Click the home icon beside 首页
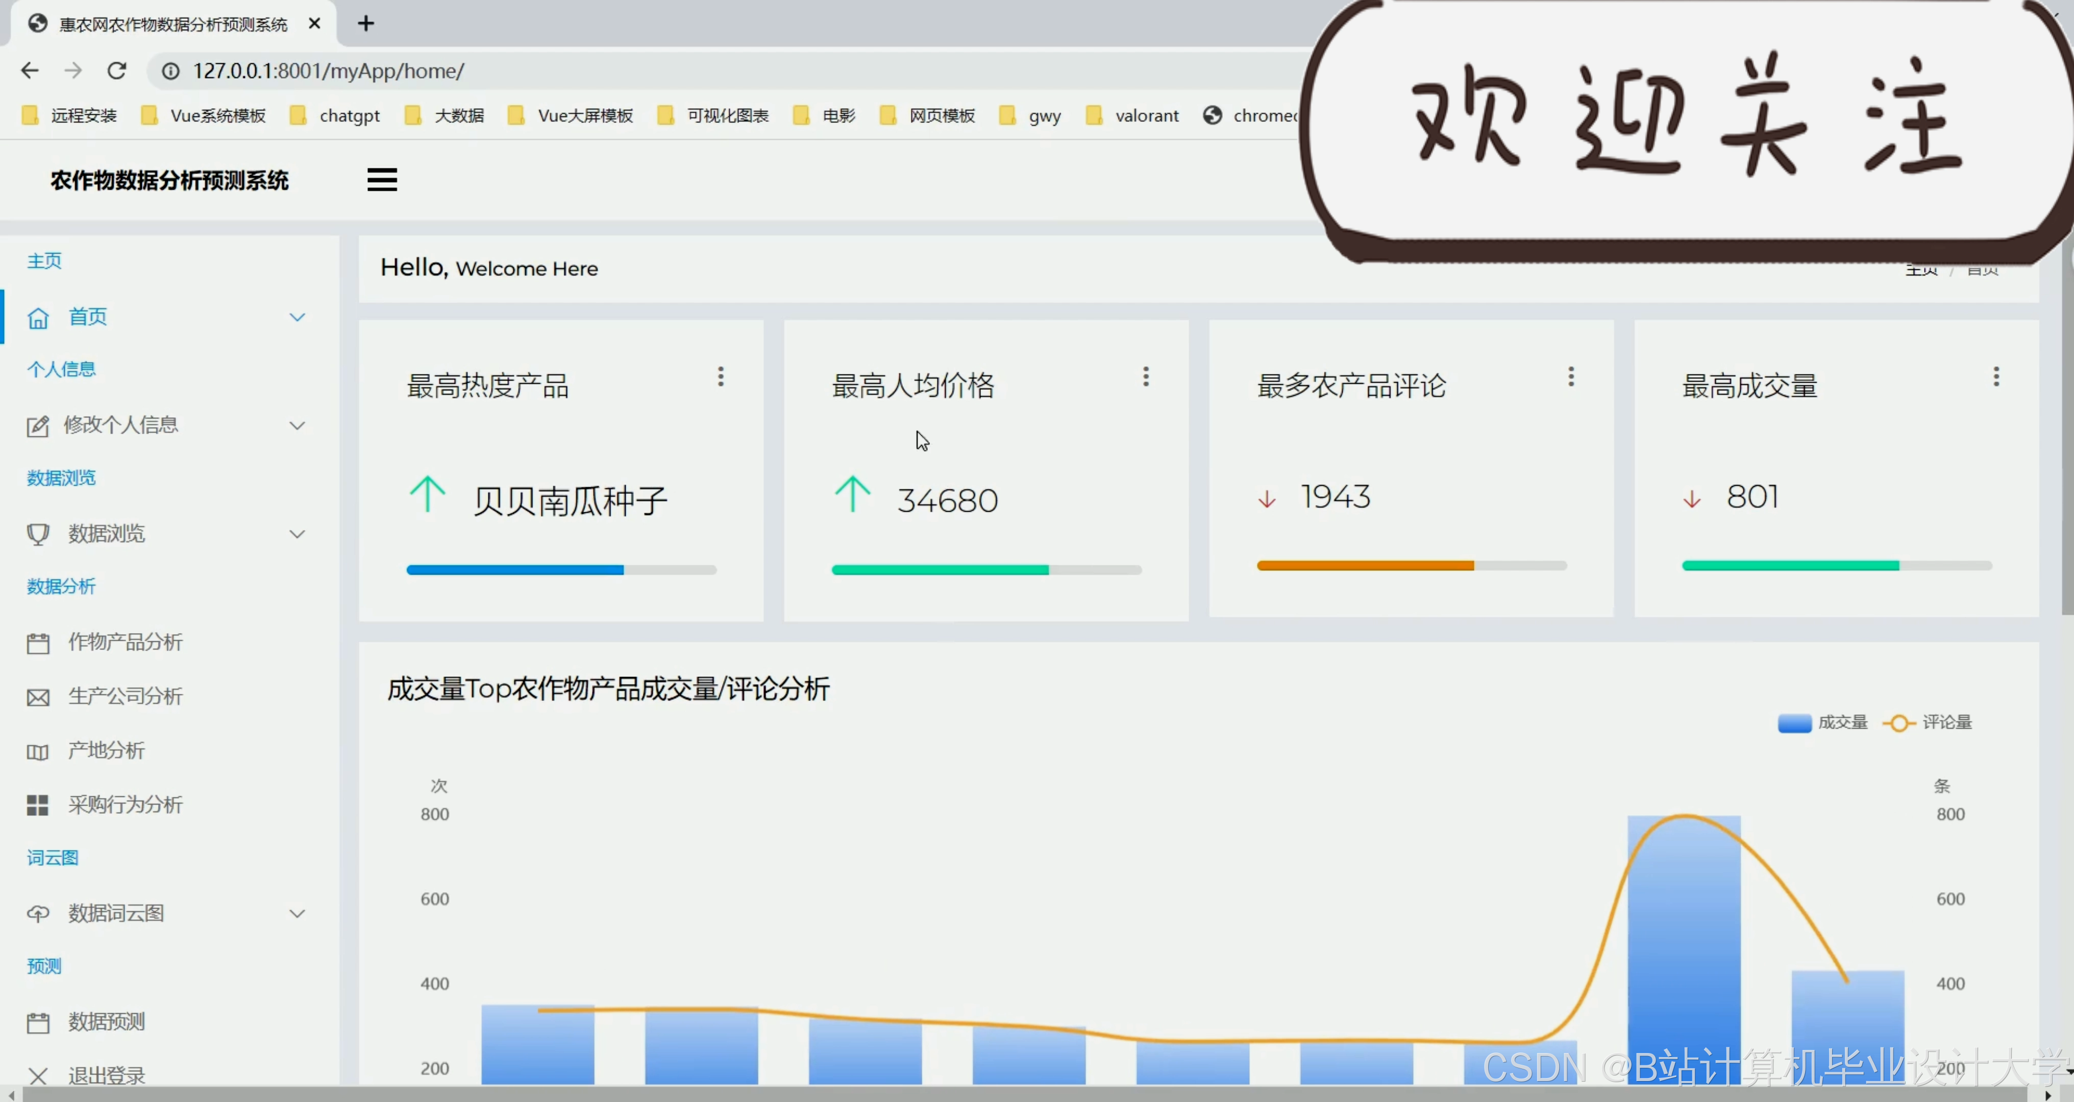 tap(38, 318)
